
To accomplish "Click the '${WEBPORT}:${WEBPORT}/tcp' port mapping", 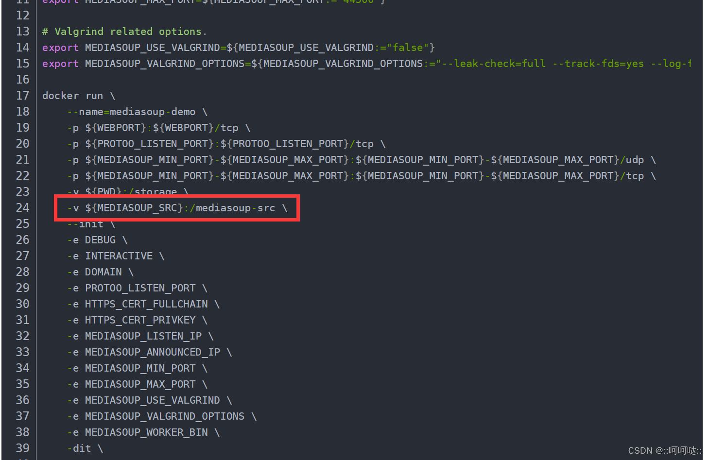I will (x=162, y=128).
